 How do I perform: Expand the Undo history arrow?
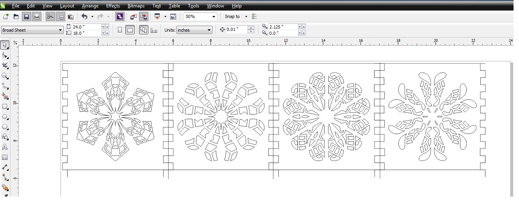pos(92,16)
